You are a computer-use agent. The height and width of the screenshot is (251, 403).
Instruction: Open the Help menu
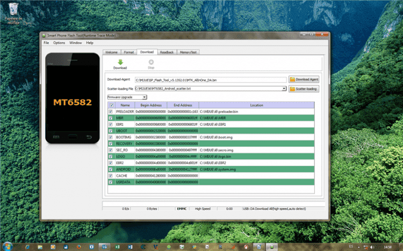pos(90,43)
